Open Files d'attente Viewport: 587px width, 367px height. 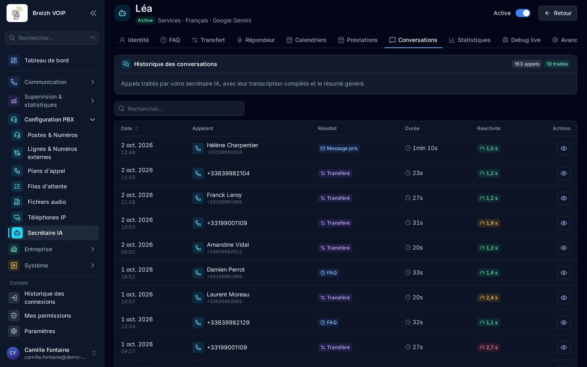pos(54,186)
